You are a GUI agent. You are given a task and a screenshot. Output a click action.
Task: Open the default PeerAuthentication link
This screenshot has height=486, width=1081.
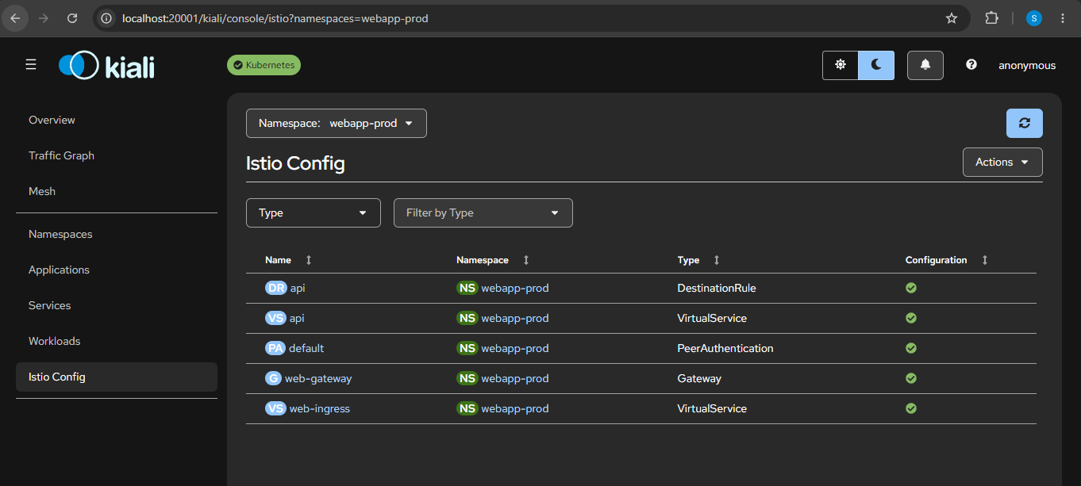click(306, 348)
